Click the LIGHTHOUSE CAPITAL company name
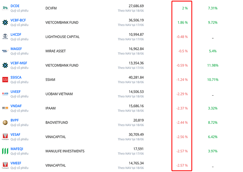Image resolution: width=243 pixels, height=172 pixels. point(63,37)
